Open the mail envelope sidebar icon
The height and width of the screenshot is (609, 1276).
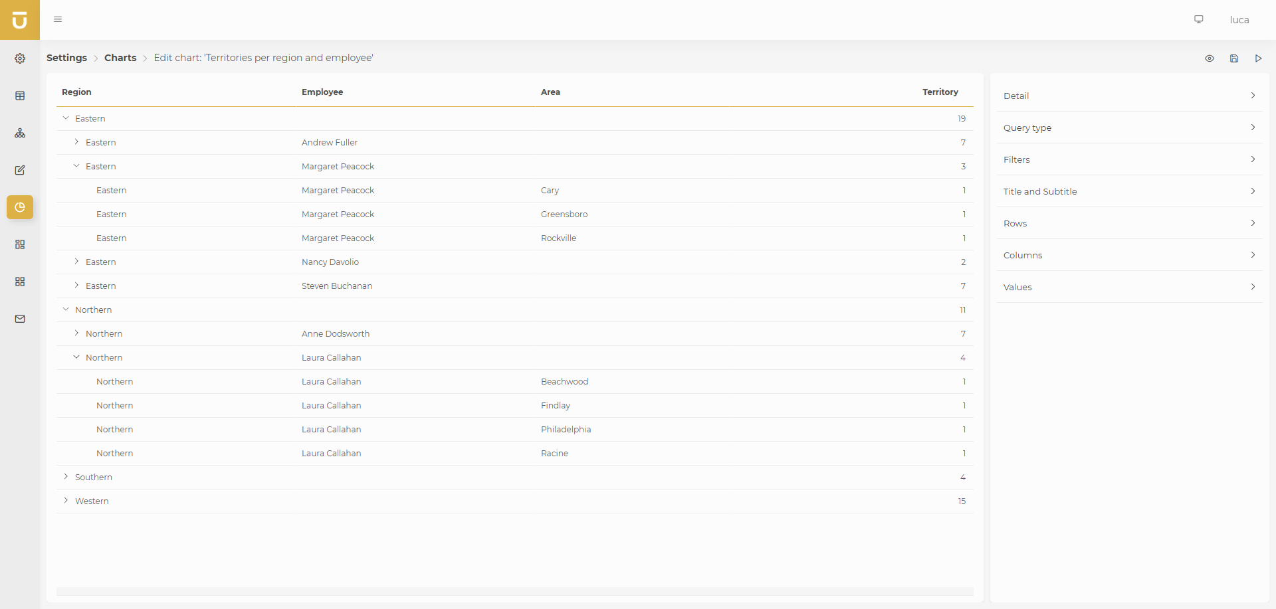[x=20, y=319]
